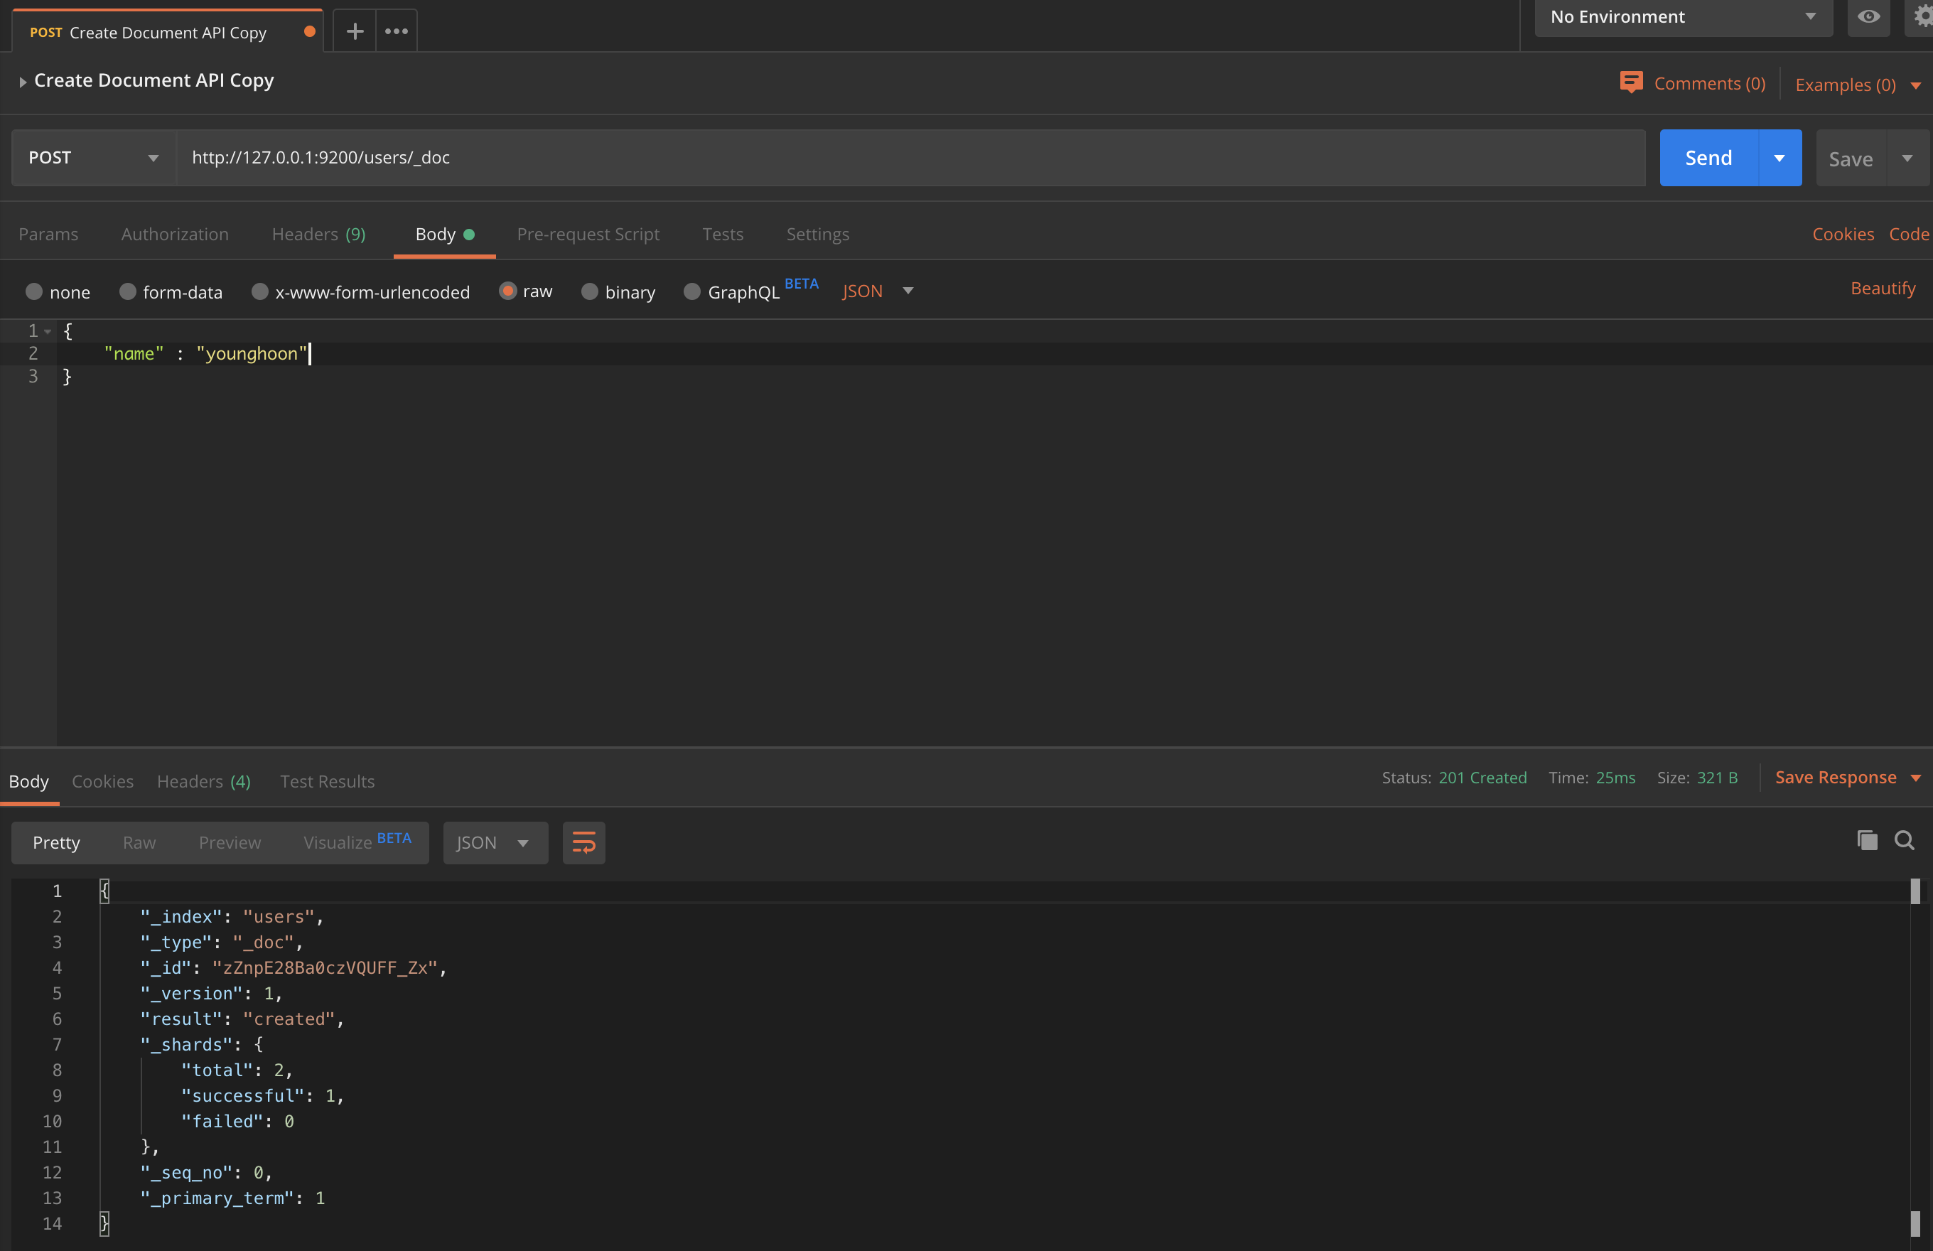Click the environment quick look eye icon
This screenshot has height=1251, width=1933.
1868,17
